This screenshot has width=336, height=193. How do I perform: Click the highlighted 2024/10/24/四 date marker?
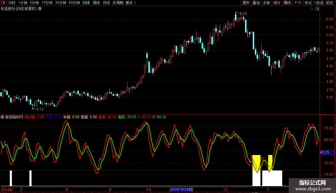181,189
